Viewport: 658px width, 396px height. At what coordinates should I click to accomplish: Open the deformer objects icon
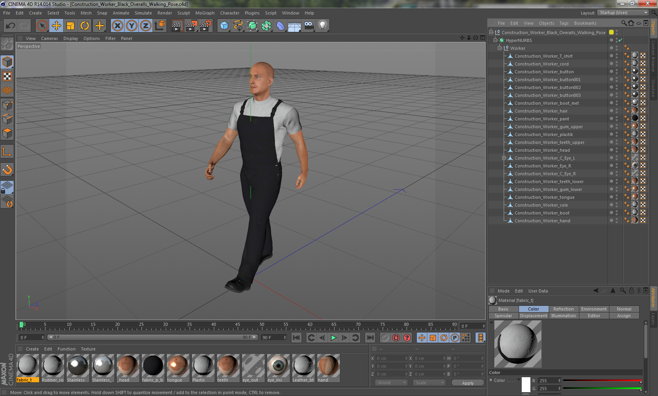(280, 26)
